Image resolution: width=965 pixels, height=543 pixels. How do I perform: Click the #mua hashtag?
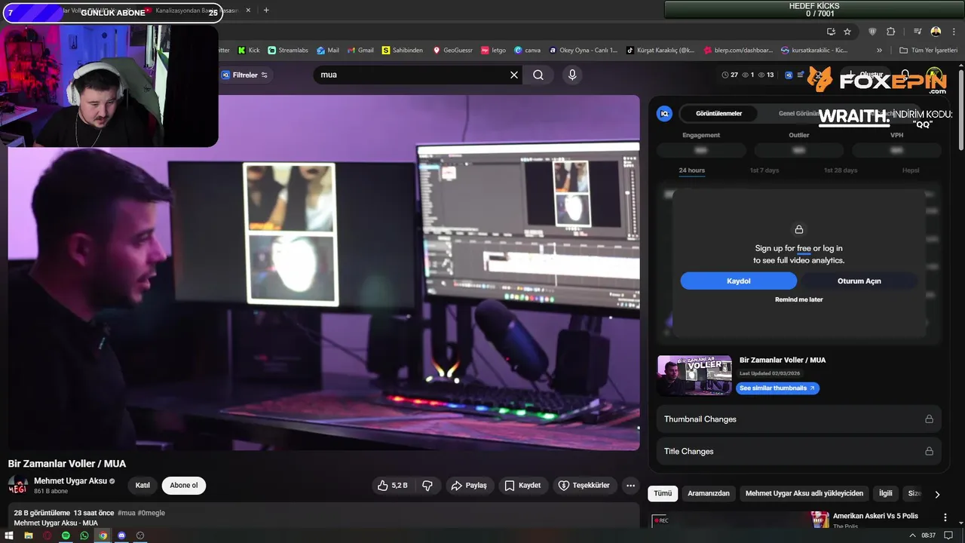point(126,513)
